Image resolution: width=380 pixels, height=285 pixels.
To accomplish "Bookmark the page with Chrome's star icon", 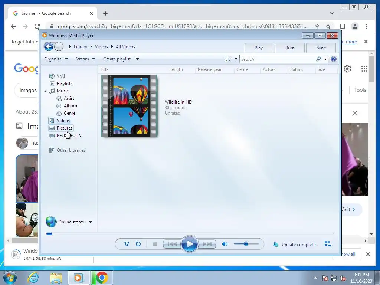I will click(328, 26).
